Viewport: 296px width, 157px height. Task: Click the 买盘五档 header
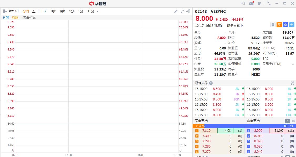[201, 121]
